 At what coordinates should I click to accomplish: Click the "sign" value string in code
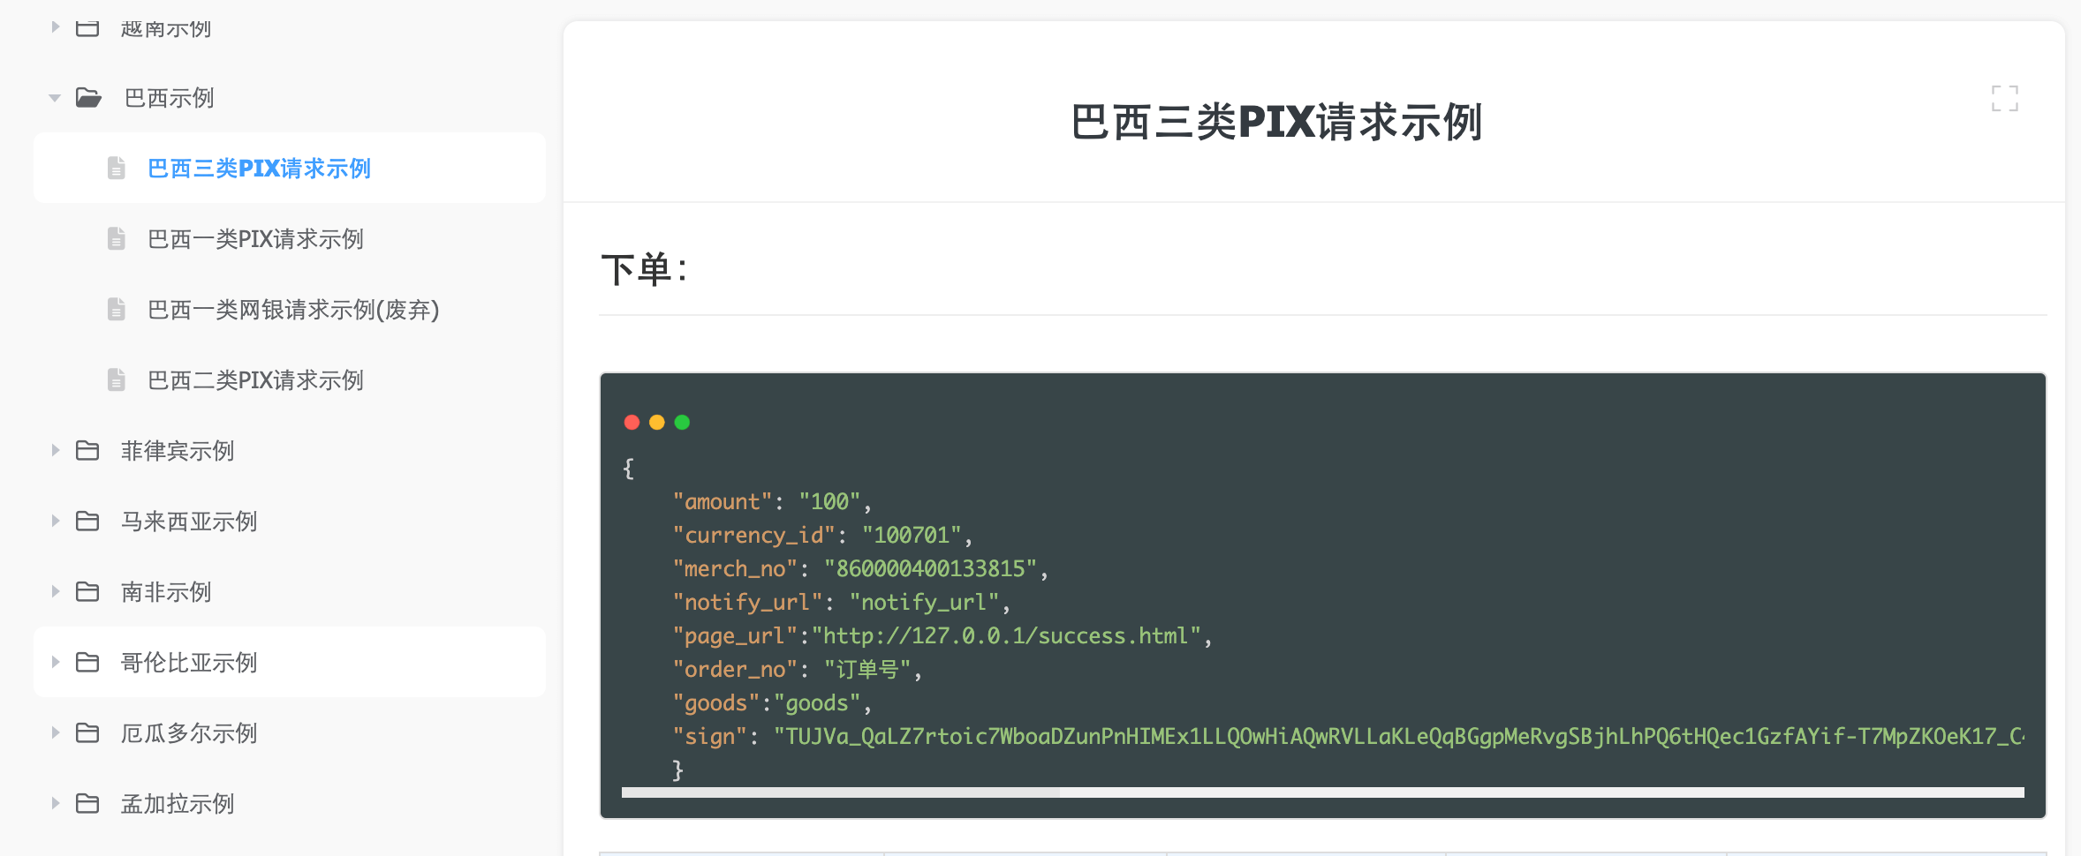tap(1398, 736)
